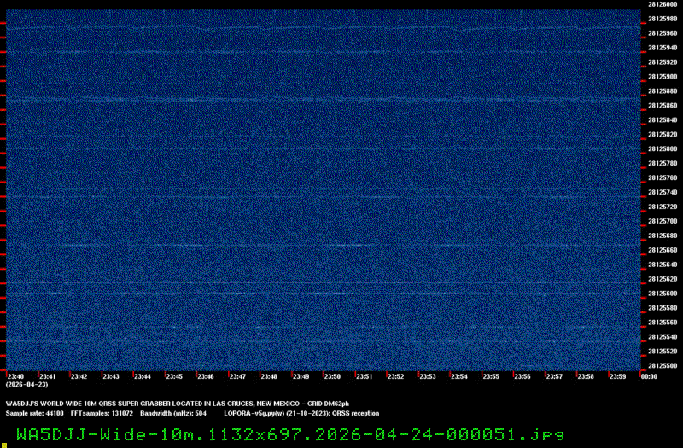Click the yellow cursor block at bottom-left
This screenshot has height=448, width=683.
click(3, 444)
